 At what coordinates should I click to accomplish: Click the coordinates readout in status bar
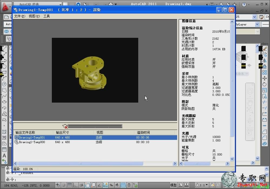click(27, 185)
